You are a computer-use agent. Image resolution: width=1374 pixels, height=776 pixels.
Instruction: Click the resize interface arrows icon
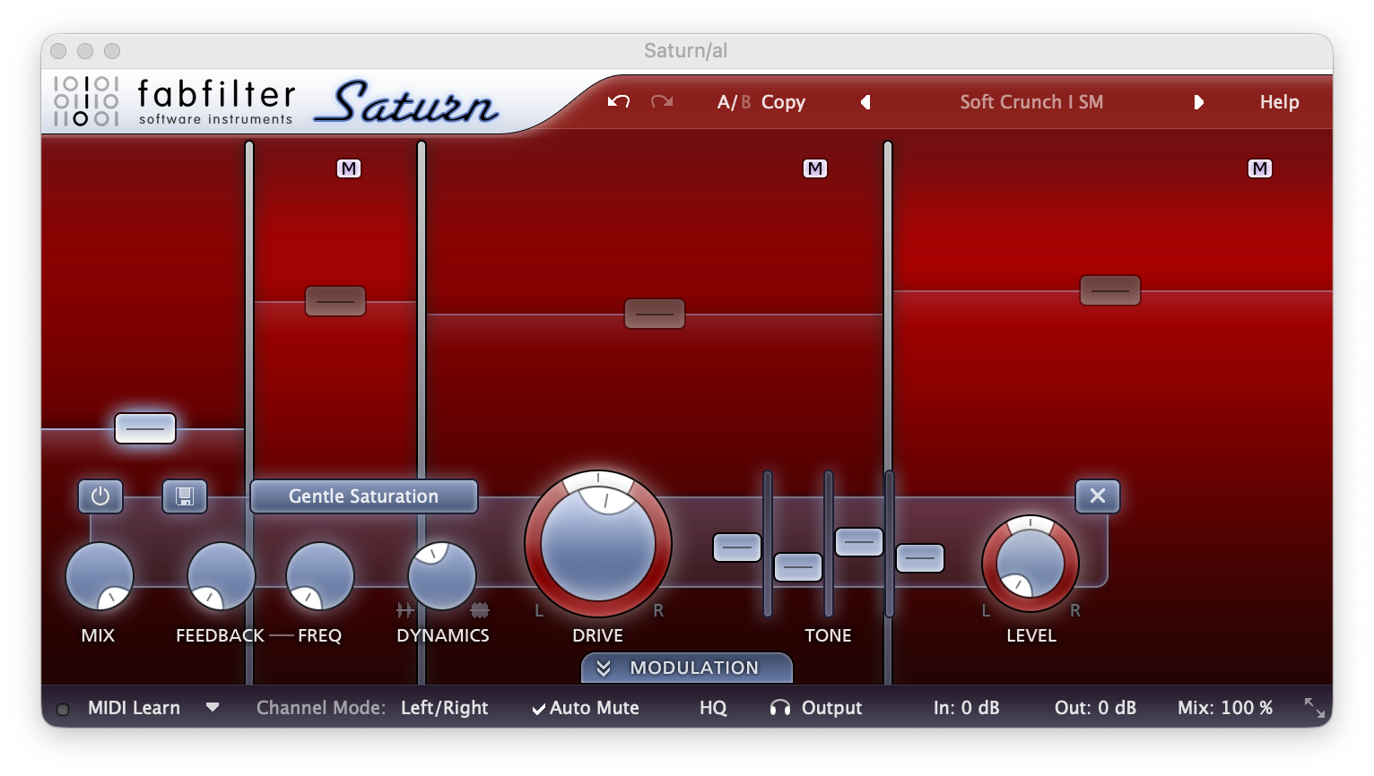tap(1314, 708)
